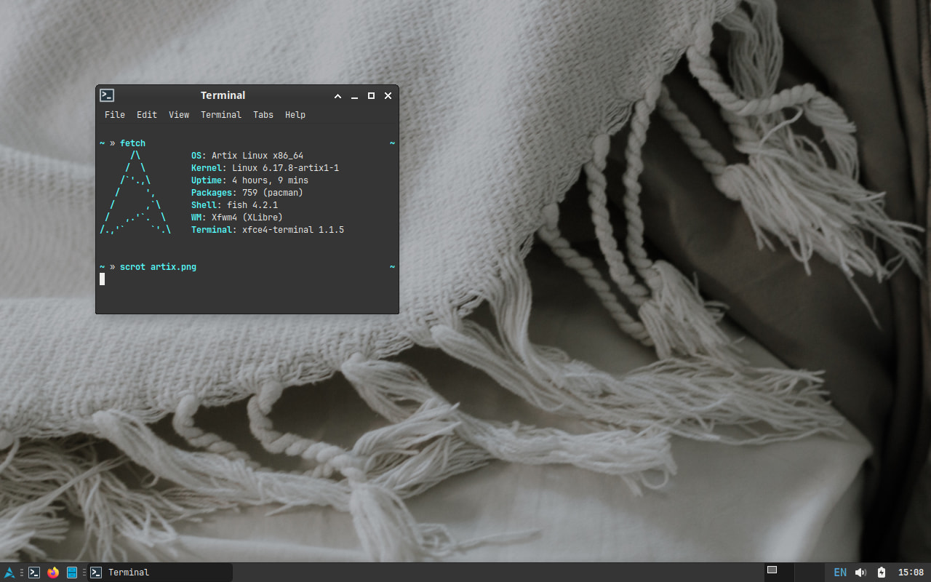The width and height of the screenshot is (931, 582).
Task: Switch to the first workspace in pager
Action: [x=778, y=572]
